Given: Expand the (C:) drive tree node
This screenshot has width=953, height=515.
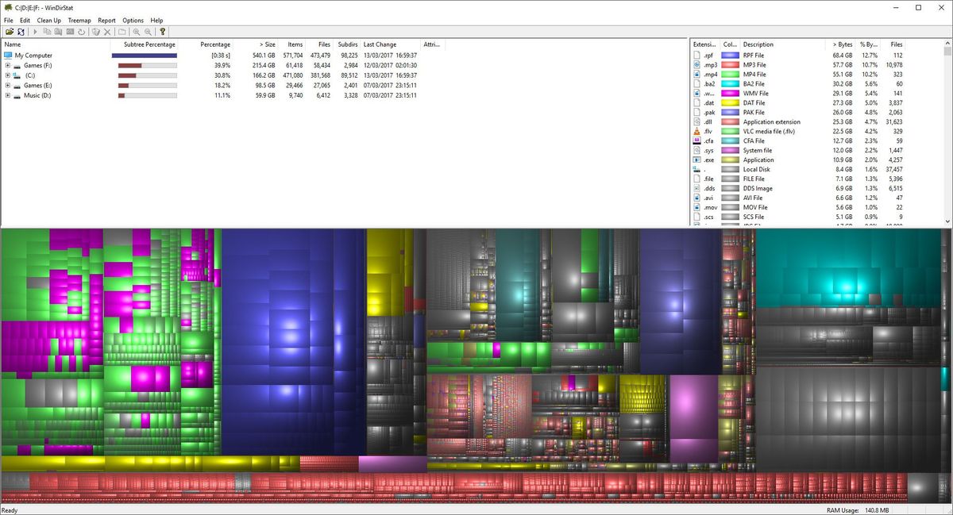Looking at the screenshot, I should click(8, 75).
